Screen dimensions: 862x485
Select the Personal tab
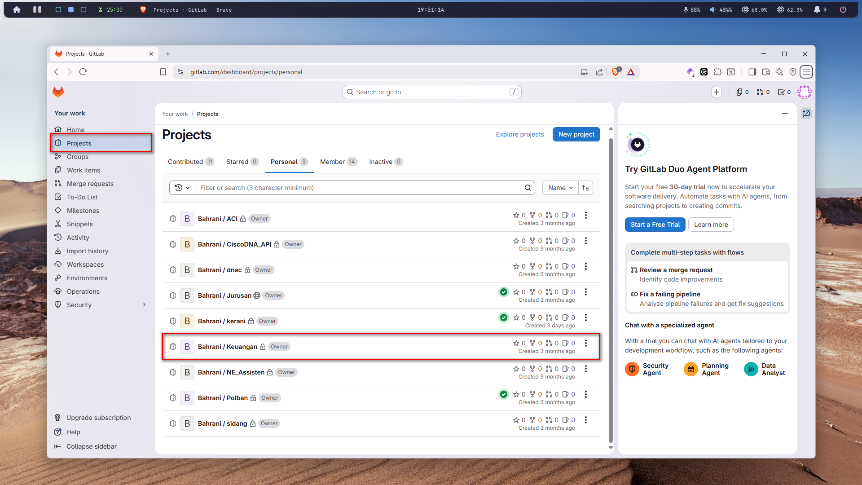289,162
